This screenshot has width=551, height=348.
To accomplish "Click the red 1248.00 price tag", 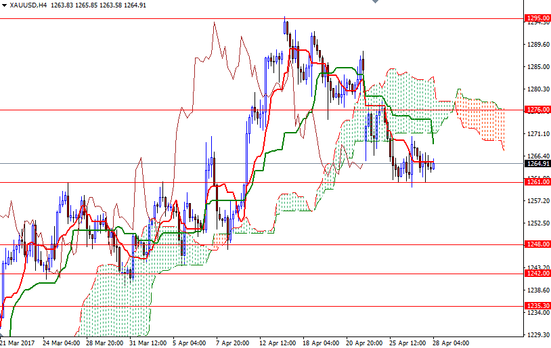I will (x=537, y=244).
